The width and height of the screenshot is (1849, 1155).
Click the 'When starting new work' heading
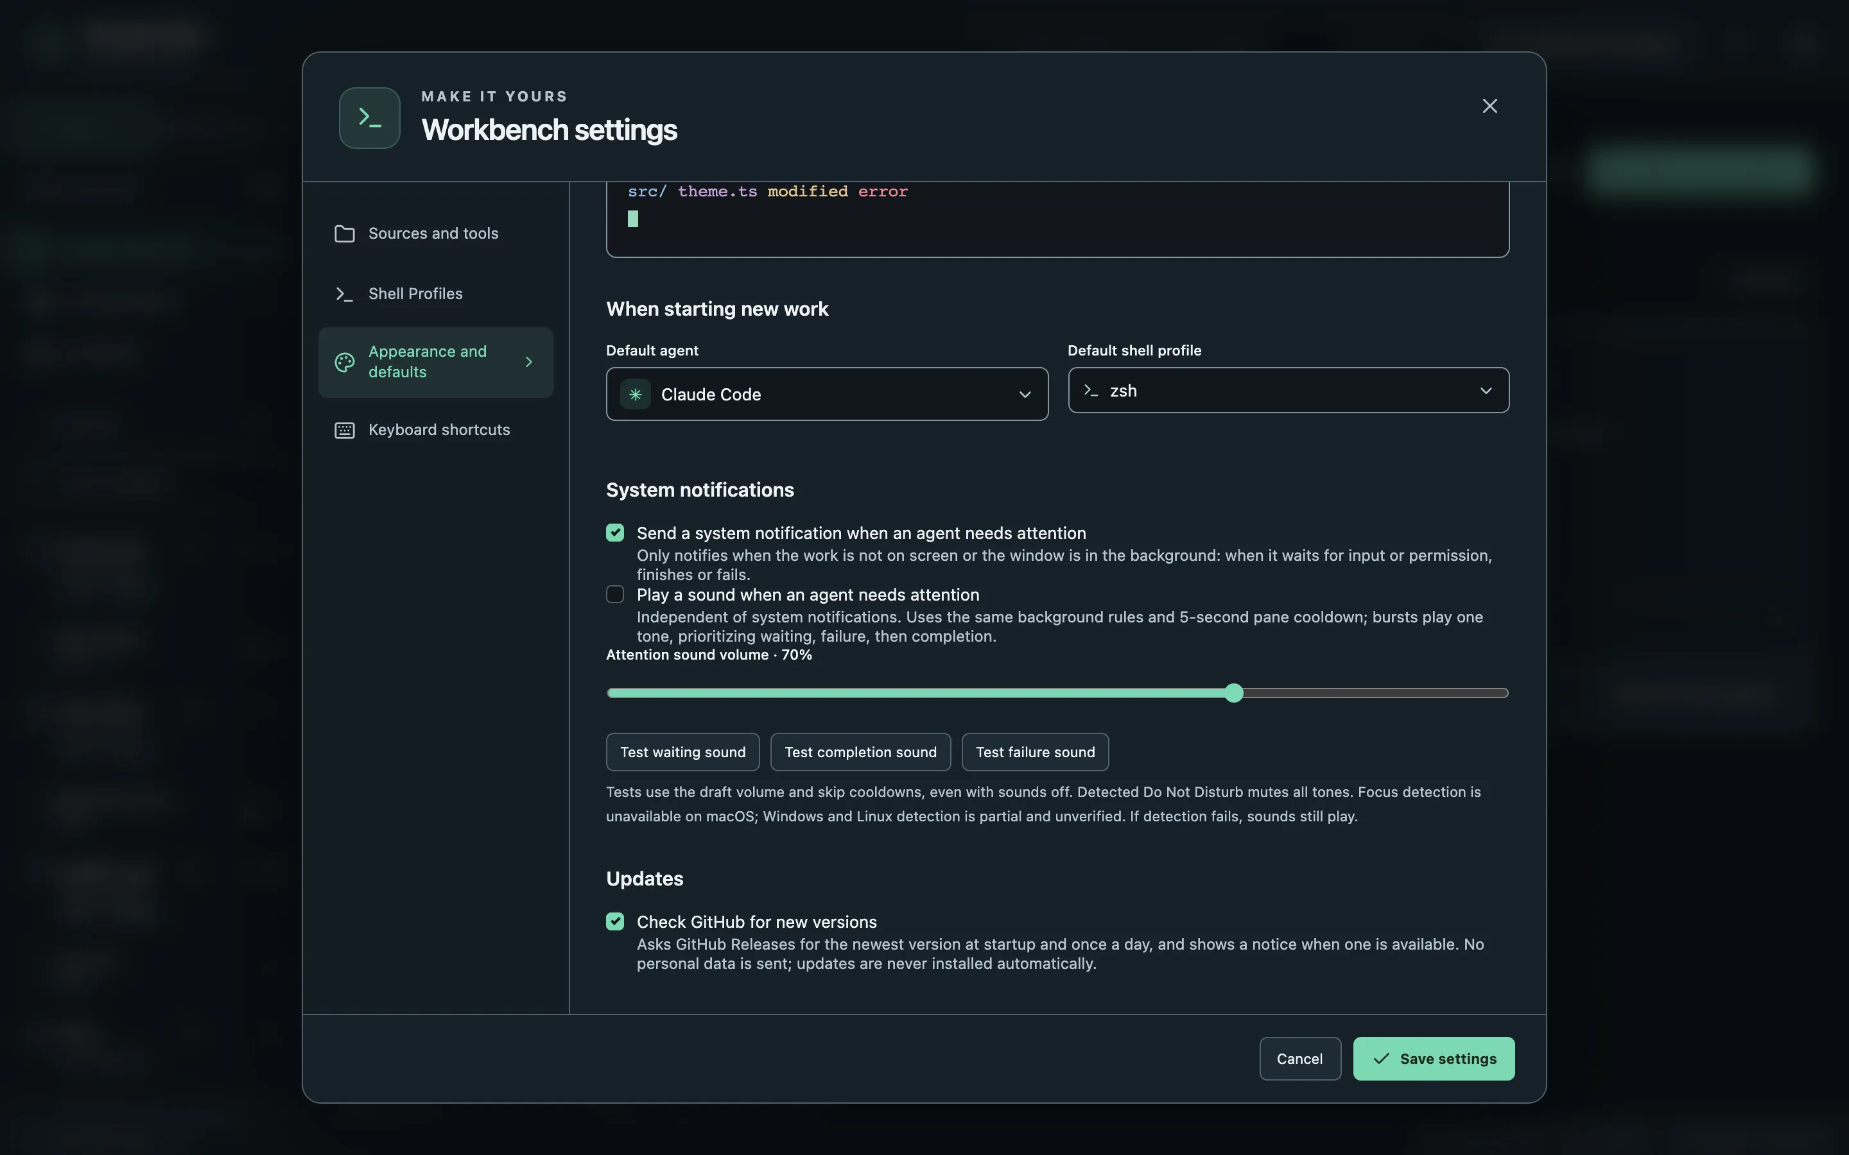(716, 309)
